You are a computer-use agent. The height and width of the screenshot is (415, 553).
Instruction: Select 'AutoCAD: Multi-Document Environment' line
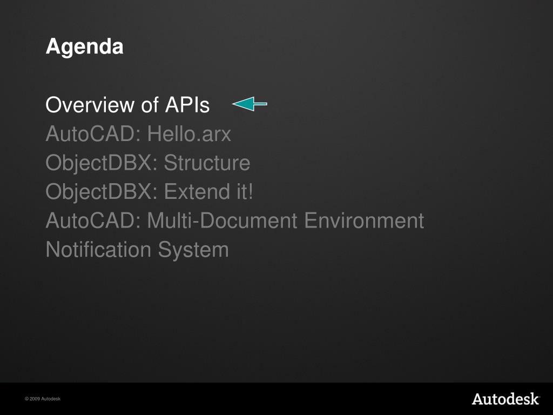point(235,220)
